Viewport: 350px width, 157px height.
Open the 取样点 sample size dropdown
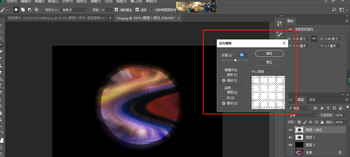click(75, 9)
